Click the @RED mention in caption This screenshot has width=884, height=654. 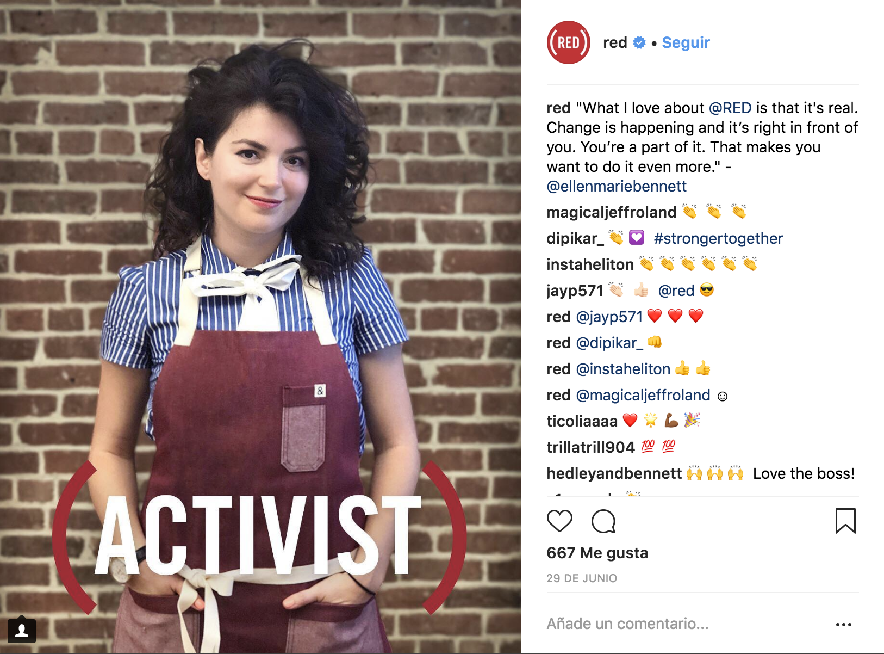[730, 108]
